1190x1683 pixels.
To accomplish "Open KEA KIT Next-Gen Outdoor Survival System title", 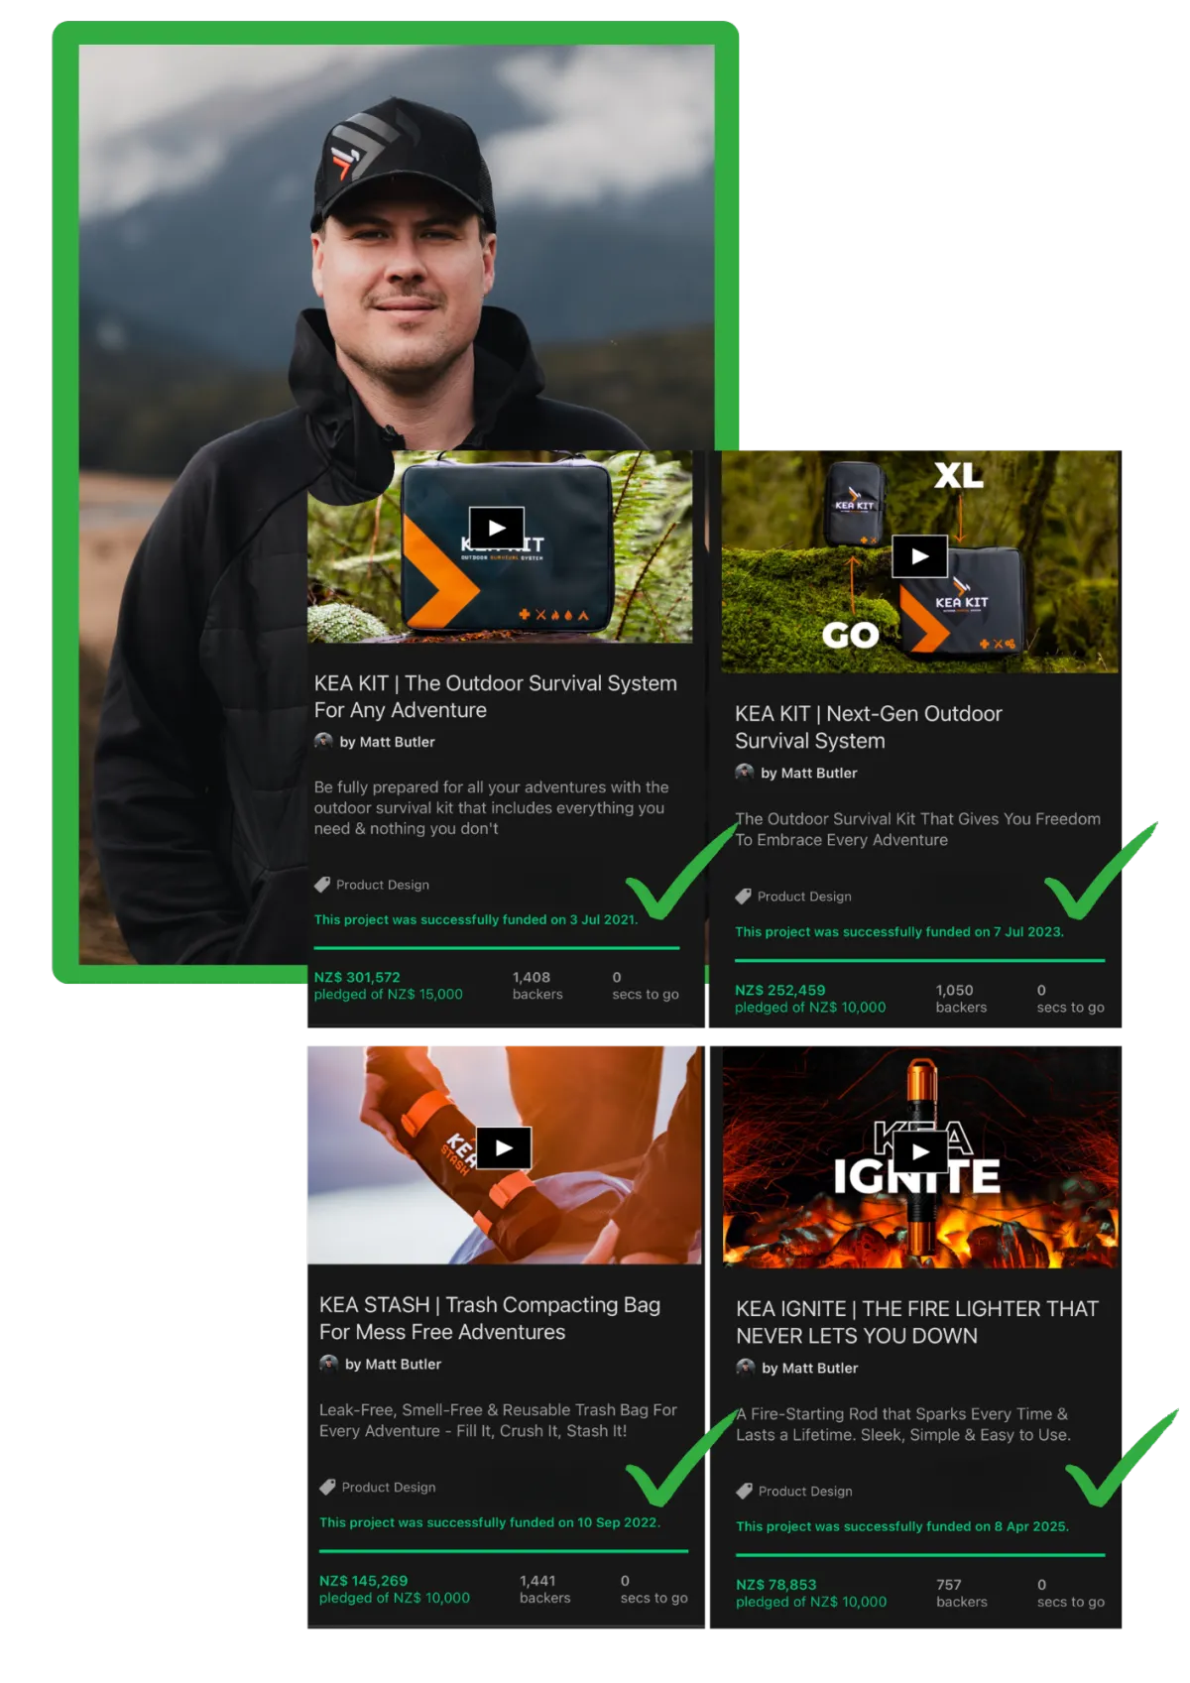I will point(869,727).
